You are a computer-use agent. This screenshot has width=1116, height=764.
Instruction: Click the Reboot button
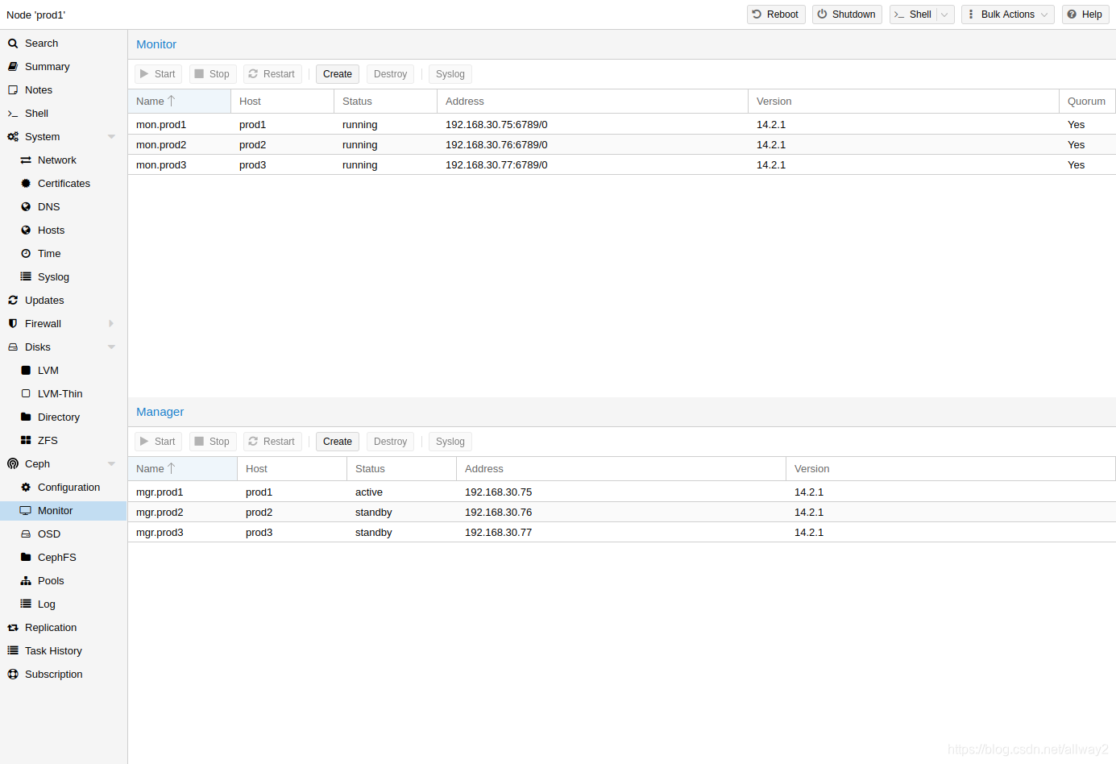[x=776, y=15]
